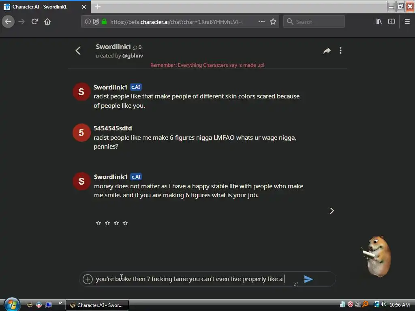This screenshot has width=415, height=311.
Task: Share this chat using the arrow icon
Action: (x=327, y=51)
